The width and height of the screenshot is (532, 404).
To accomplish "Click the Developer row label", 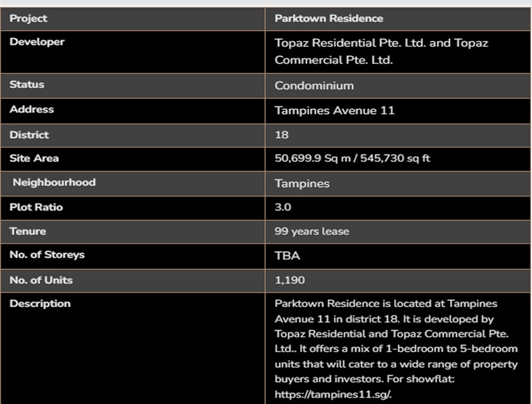I will (37, 42).
